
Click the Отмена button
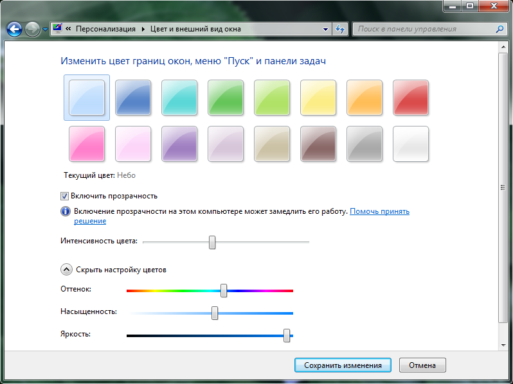click(x=422, y=365)
